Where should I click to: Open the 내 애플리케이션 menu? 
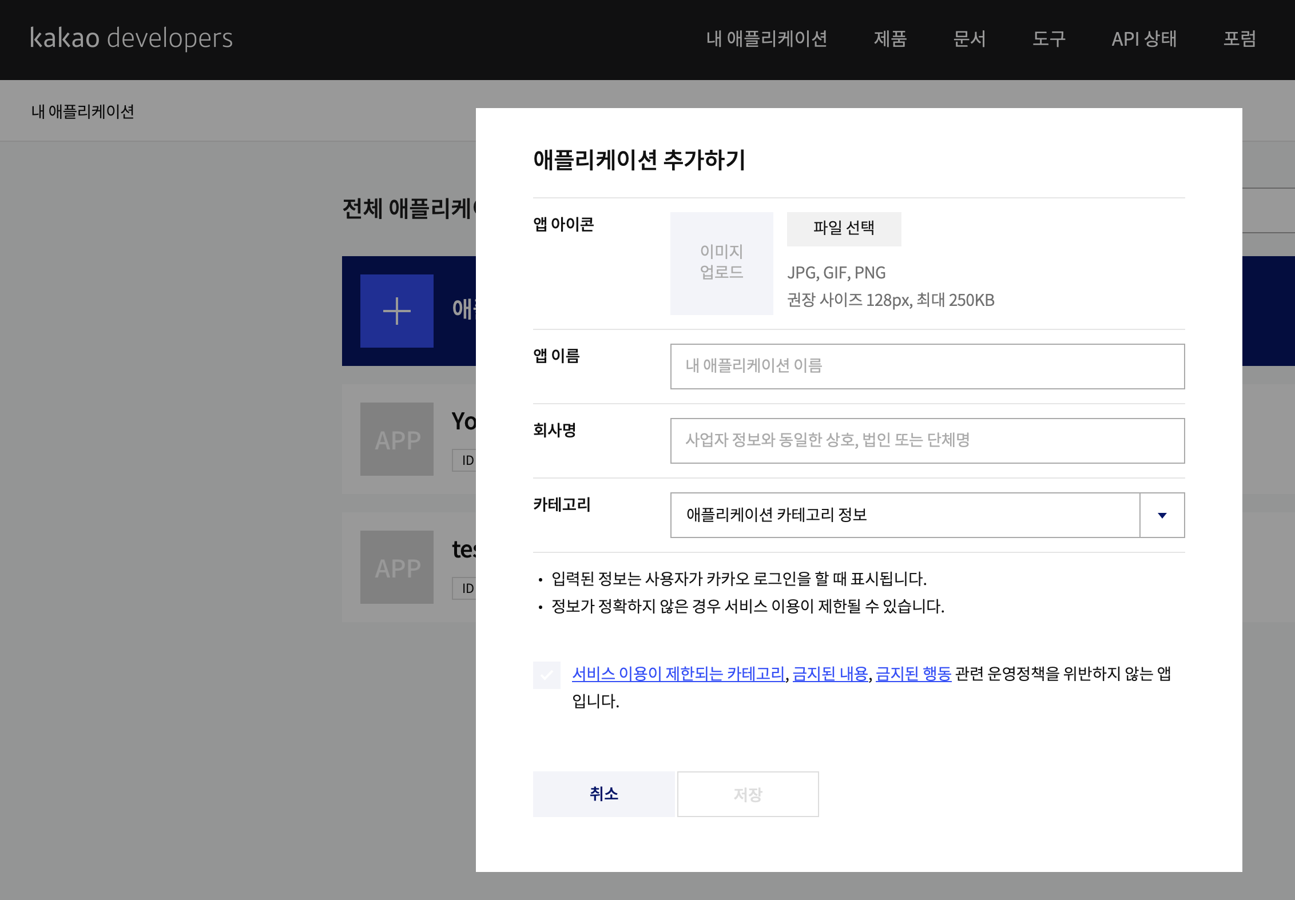[x=767, y=38]
